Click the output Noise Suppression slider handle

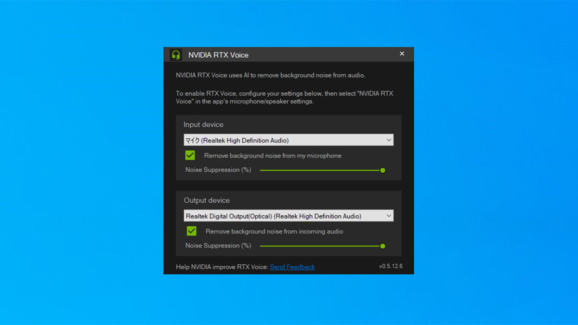point(383,246)
